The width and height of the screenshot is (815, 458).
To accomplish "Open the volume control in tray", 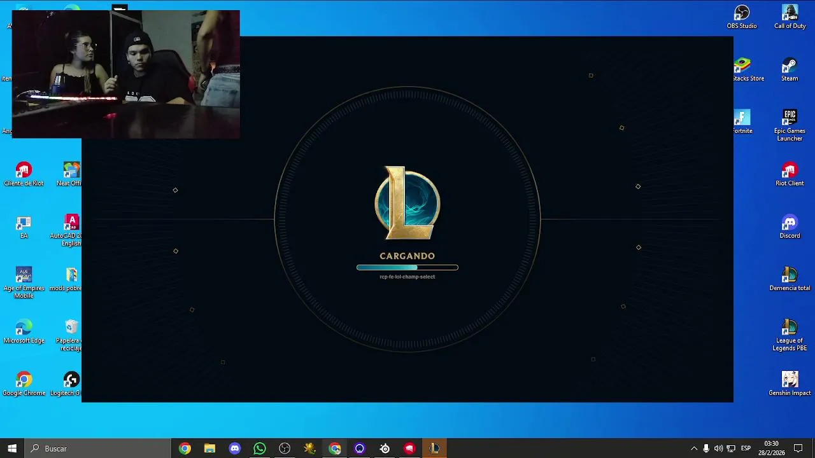I will tap(718, 448).
